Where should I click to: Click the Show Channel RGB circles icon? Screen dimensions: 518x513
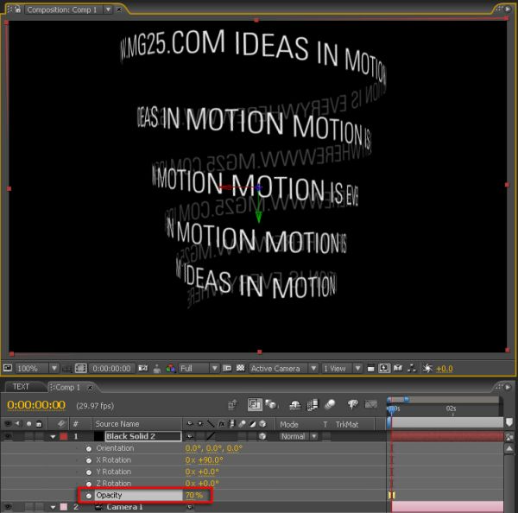point(170,368)
